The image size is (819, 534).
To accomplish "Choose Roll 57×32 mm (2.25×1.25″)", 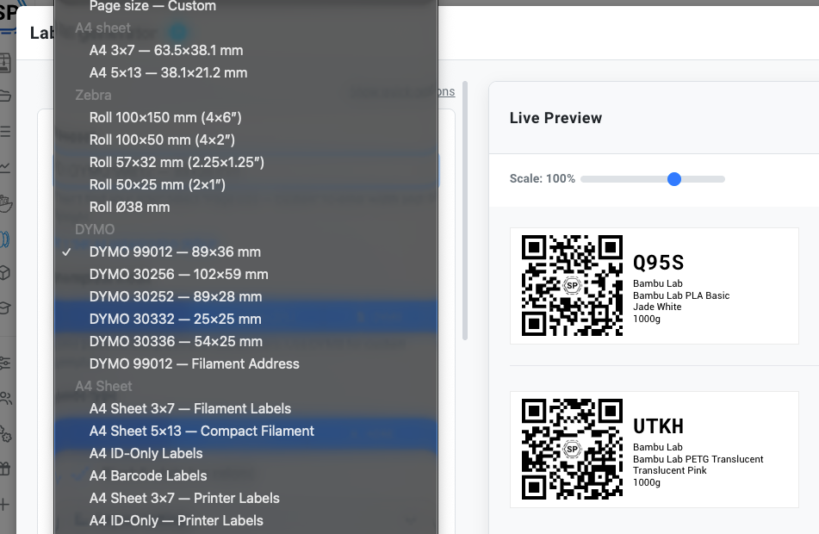I will [245, 163].
